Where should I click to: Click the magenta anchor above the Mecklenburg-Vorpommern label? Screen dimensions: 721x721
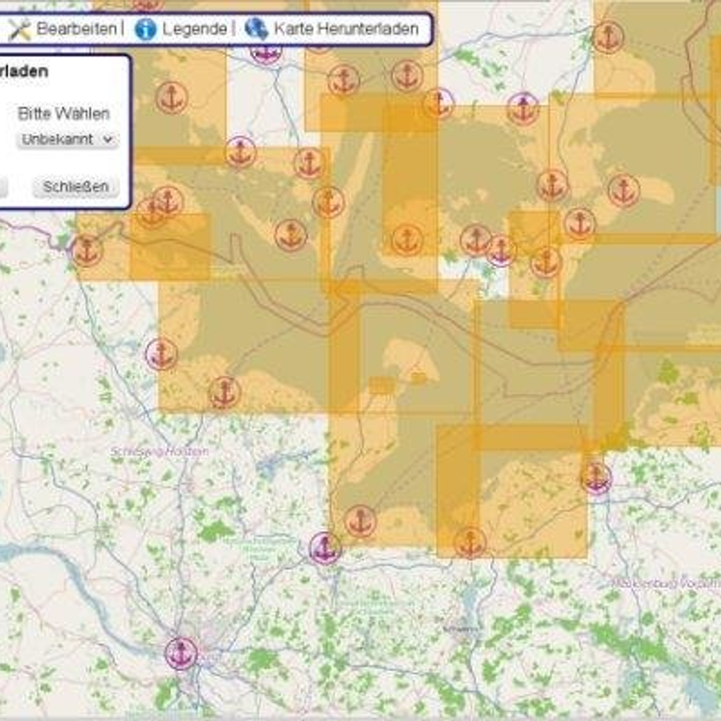click(x=596, y=478)
